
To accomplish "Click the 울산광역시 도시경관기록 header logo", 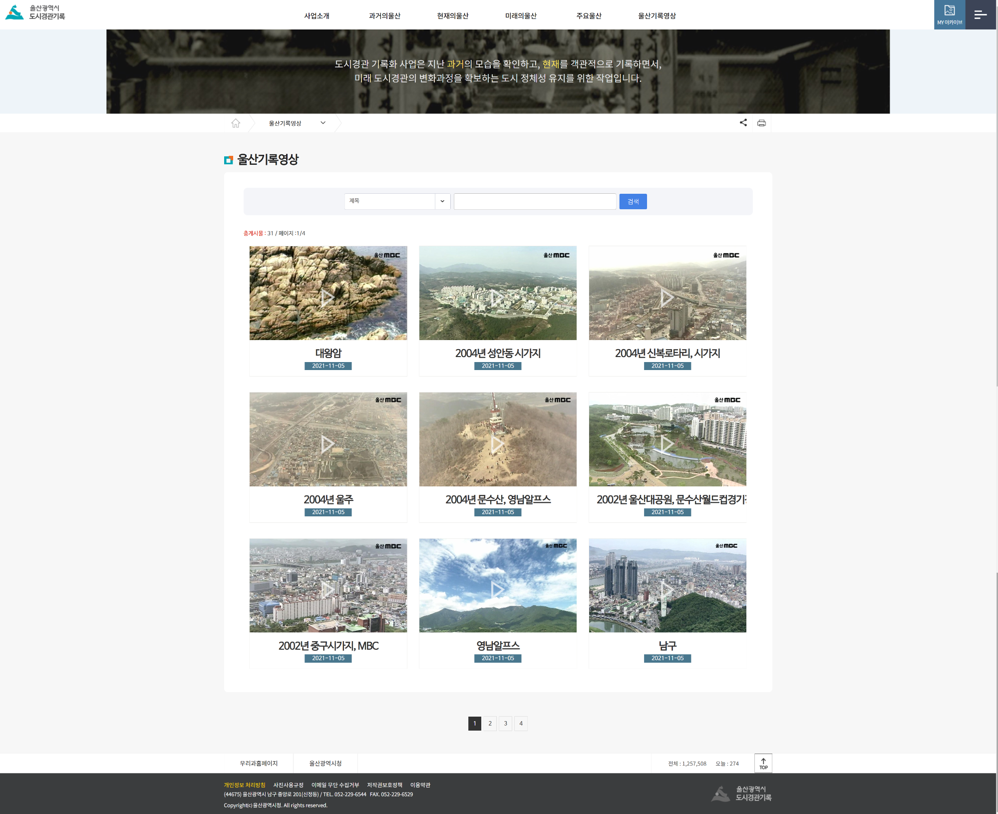I will coord(36,12).
